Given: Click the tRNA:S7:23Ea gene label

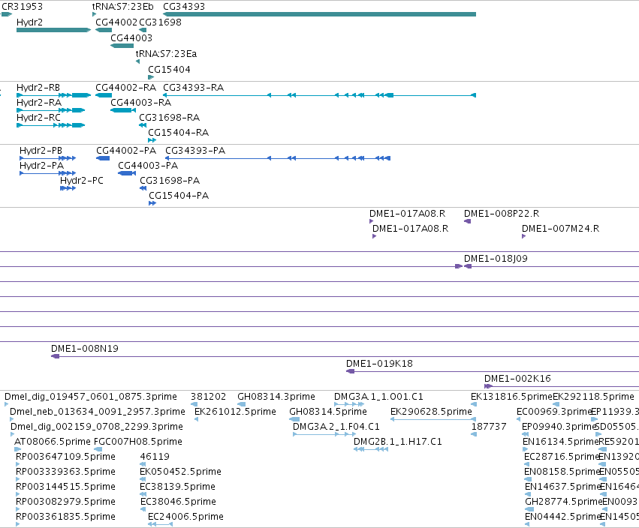Looking at the screenshot, I should click(x=166, y=54).
